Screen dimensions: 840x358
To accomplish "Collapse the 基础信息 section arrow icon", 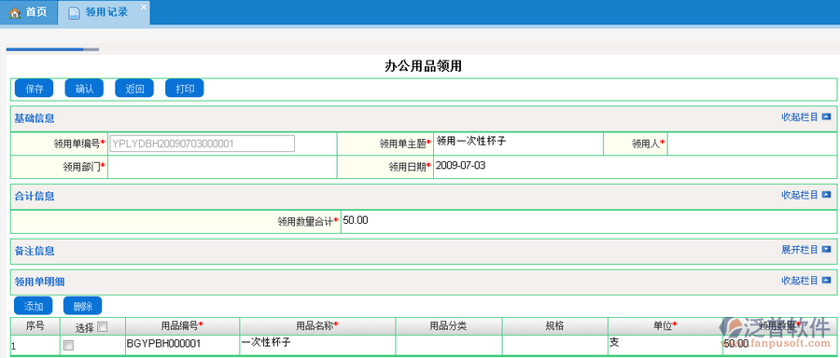I will pyautogui.click(x=826, y=117).
